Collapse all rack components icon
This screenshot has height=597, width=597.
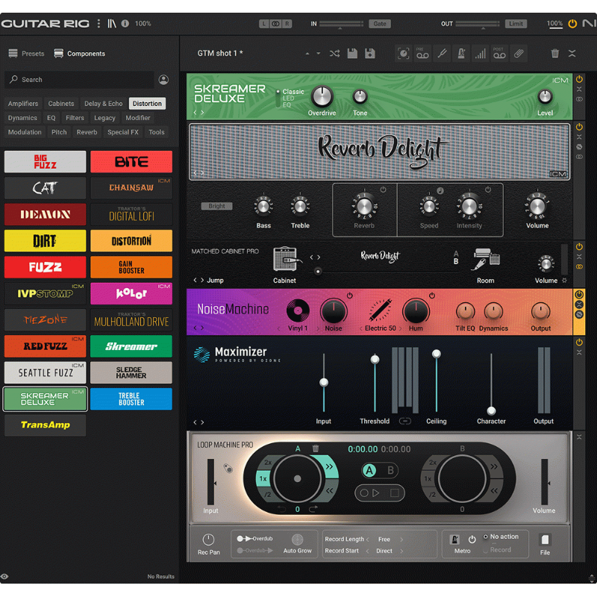572,53
